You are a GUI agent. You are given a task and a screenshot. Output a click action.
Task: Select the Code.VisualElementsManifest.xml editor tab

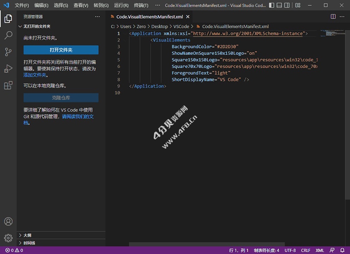(149, 17)
